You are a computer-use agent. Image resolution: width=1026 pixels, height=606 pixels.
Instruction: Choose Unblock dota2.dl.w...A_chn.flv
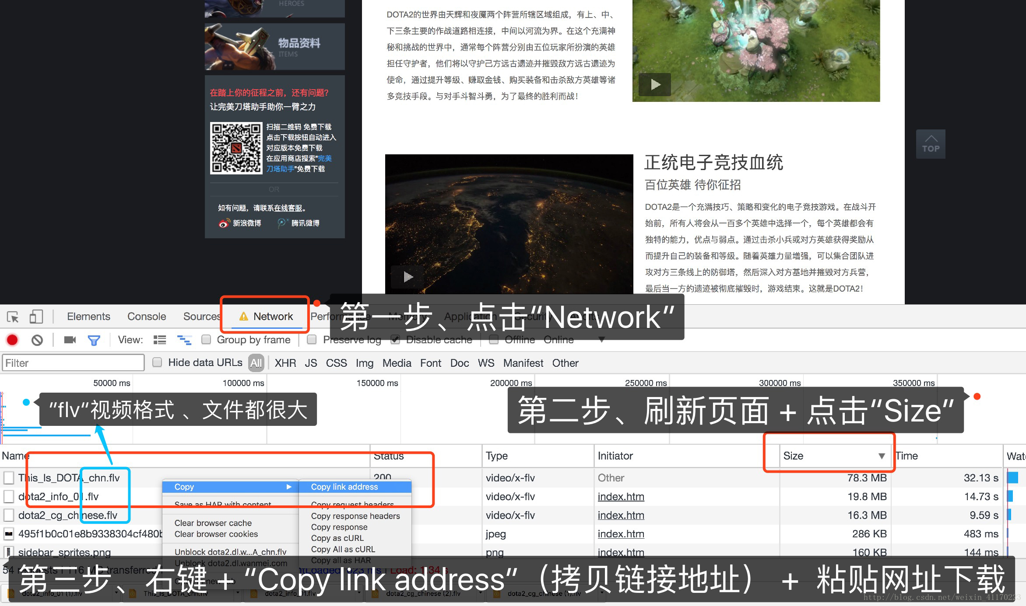point(230,552)
